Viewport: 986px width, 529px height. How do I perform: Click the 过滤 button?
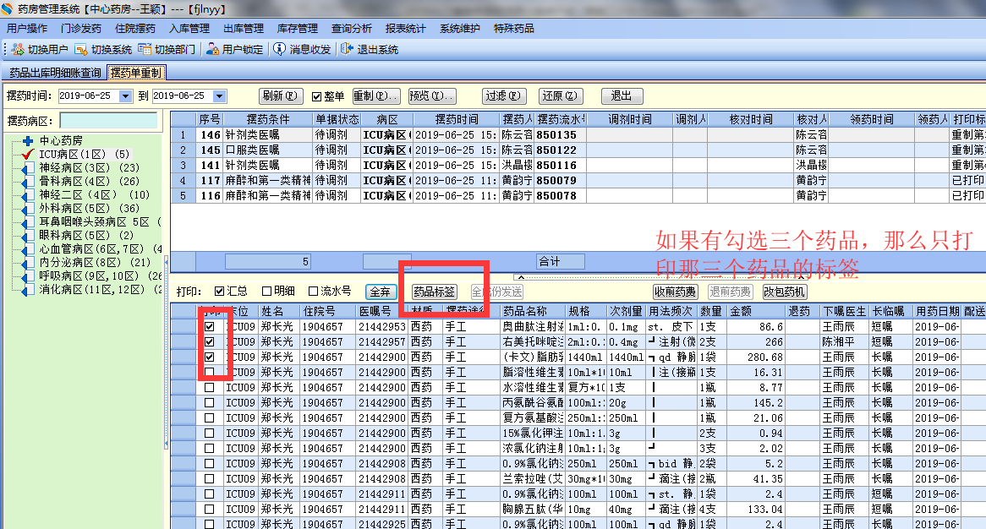(504, 96)
